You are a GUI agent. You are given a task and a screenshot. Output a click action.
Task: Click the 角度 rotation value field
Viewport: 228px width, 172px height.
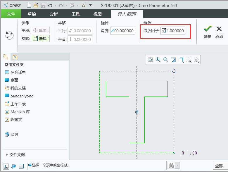coord(122,31)
